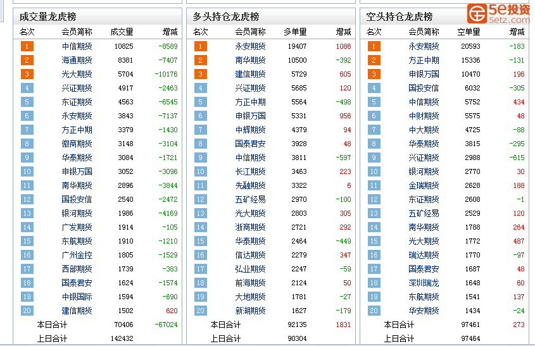
Task: Click rank 2 badge in 空头持仓龙虎榜
Action: pyautogui.click(x=374, y=60)
